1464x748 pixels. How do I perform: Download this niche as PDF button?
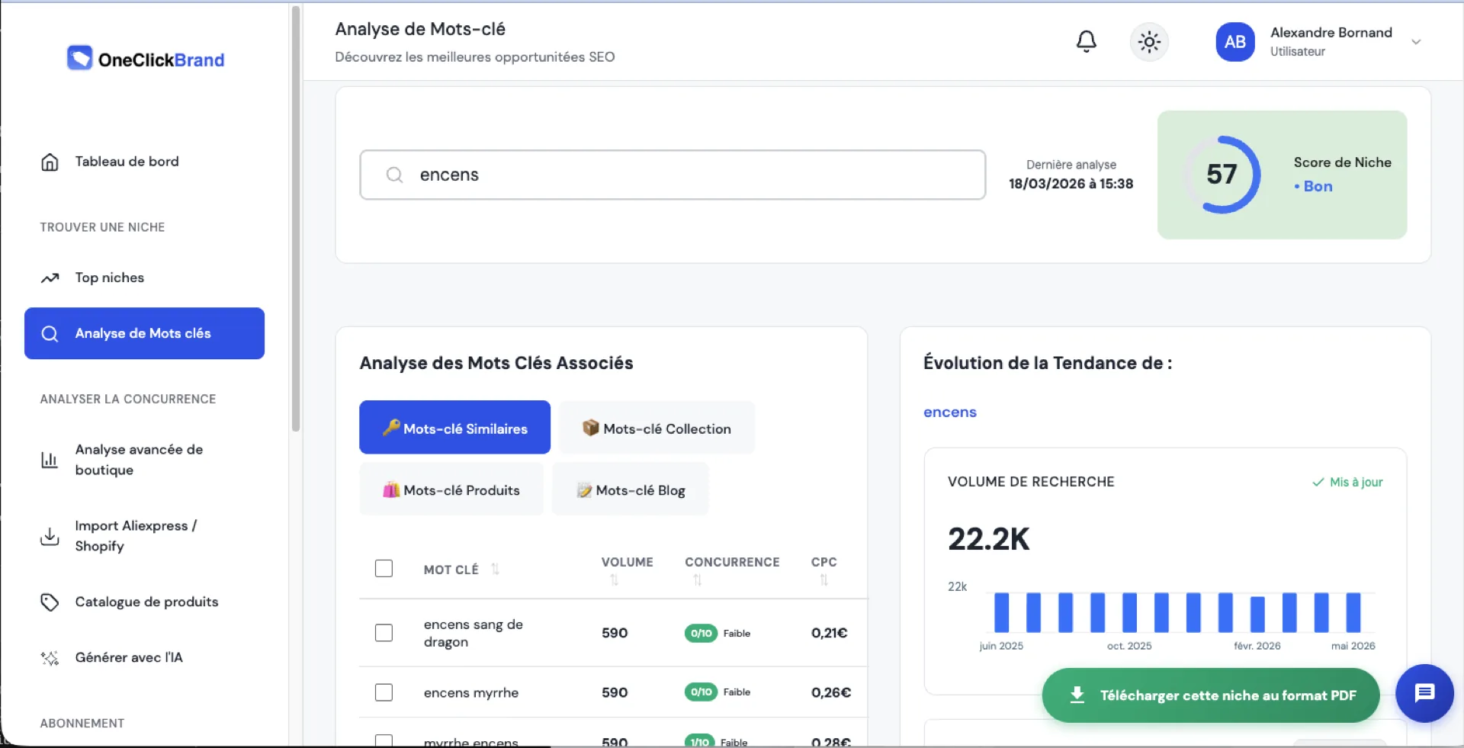click(x=1211, y=695)
